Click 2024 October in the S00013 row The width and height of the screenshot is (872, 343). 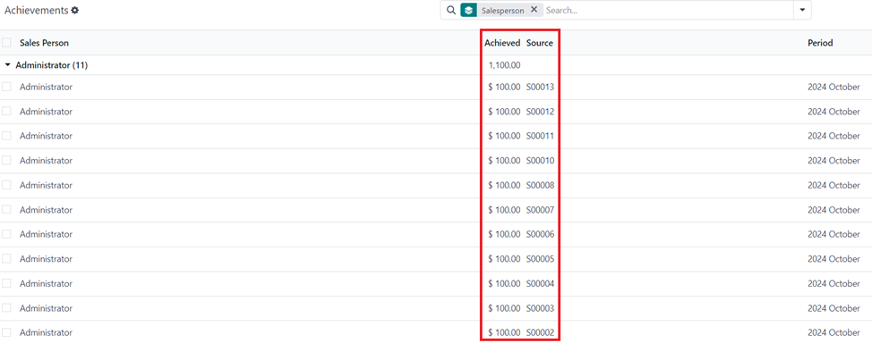834,87
